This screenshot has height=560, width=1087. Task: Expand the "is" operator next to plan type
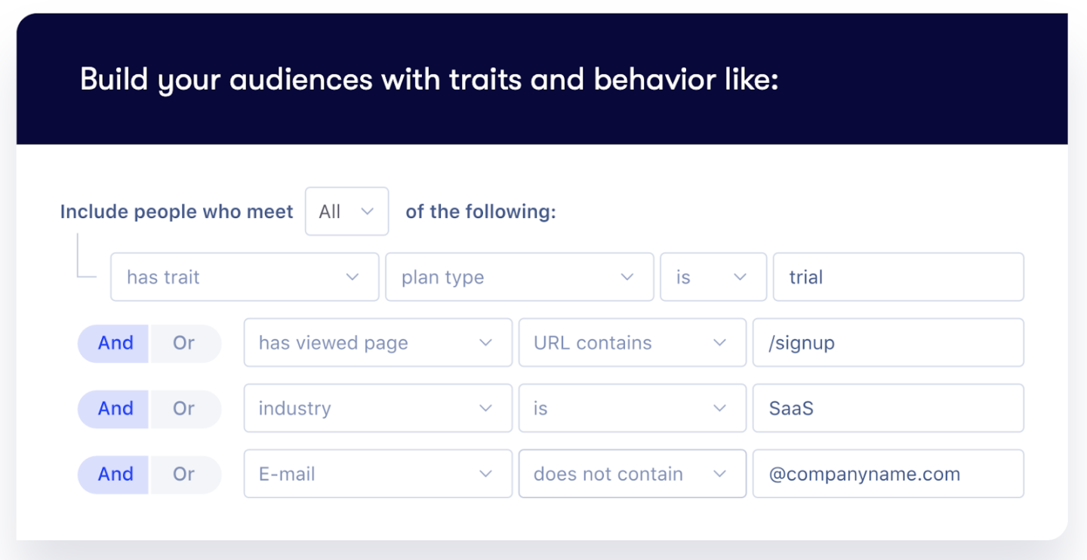(x=713, y=277)
